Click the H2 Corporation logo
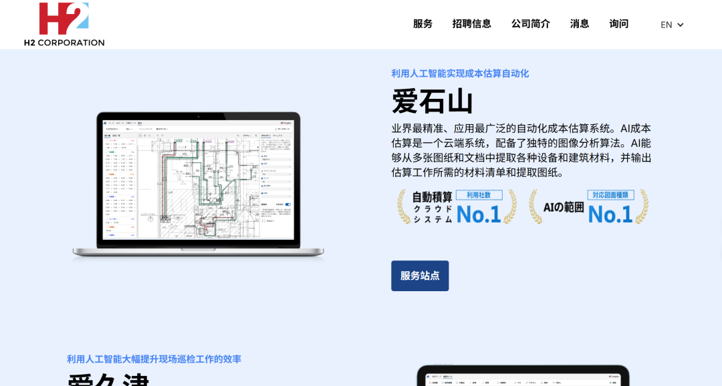 [x=64, y=23]
